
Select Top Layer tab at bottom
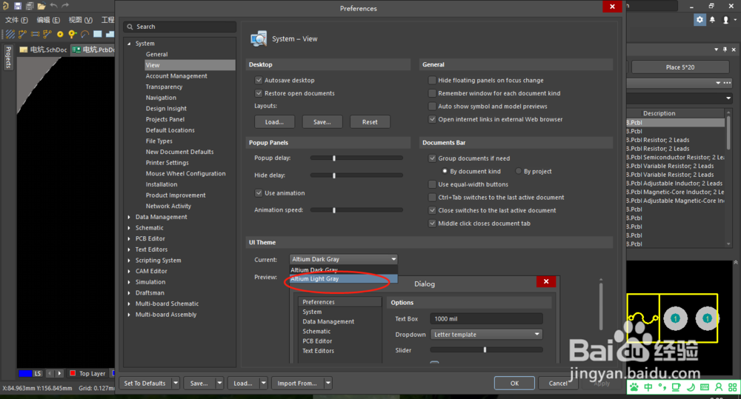(88, 374)
